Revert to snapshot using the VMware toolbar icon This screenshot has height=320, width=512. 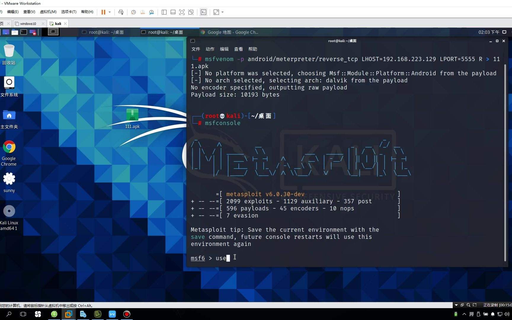(143, 12)
